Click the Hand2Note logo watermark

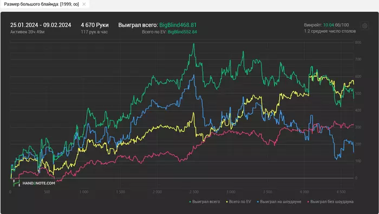click(x=34, y=183)
